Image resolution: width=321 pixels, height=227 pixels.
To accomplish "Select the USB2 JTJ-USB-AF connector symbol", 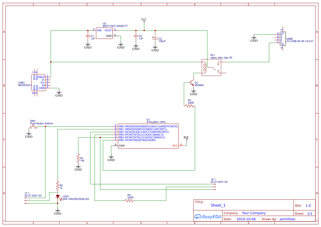I will (x=283, y=39).
